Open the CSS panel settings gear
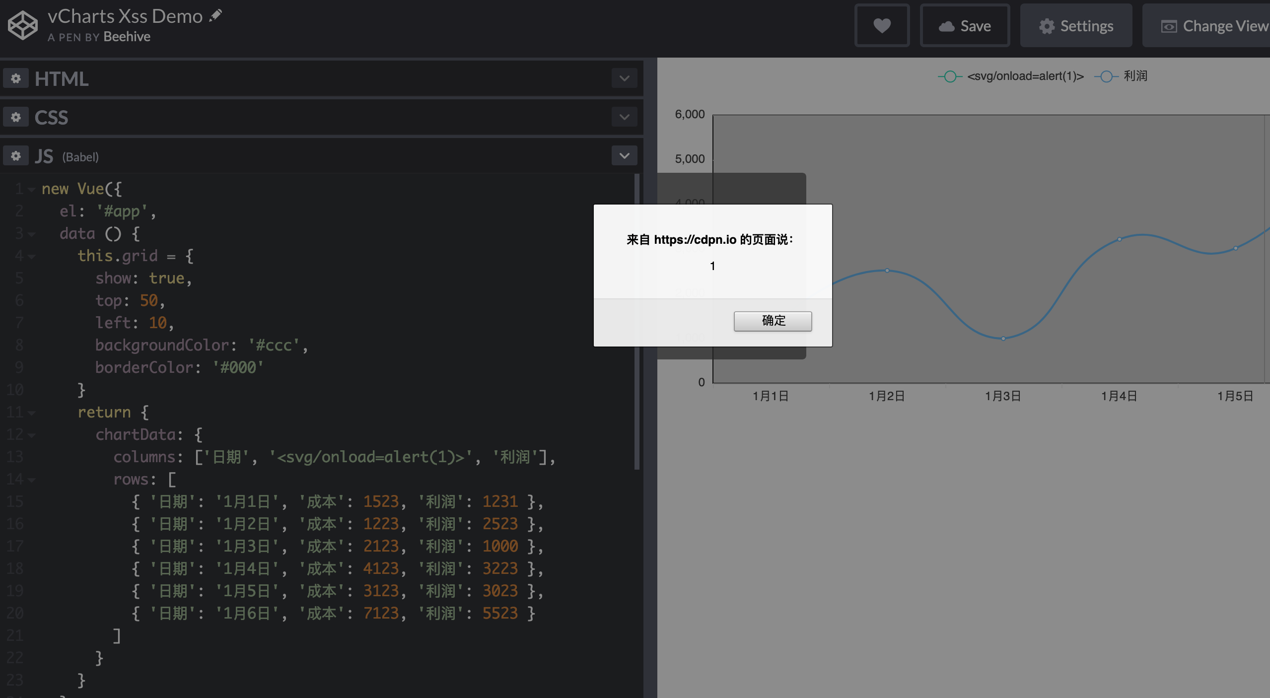This screenshot has height=698, width=1270. (x=16, y=117)
